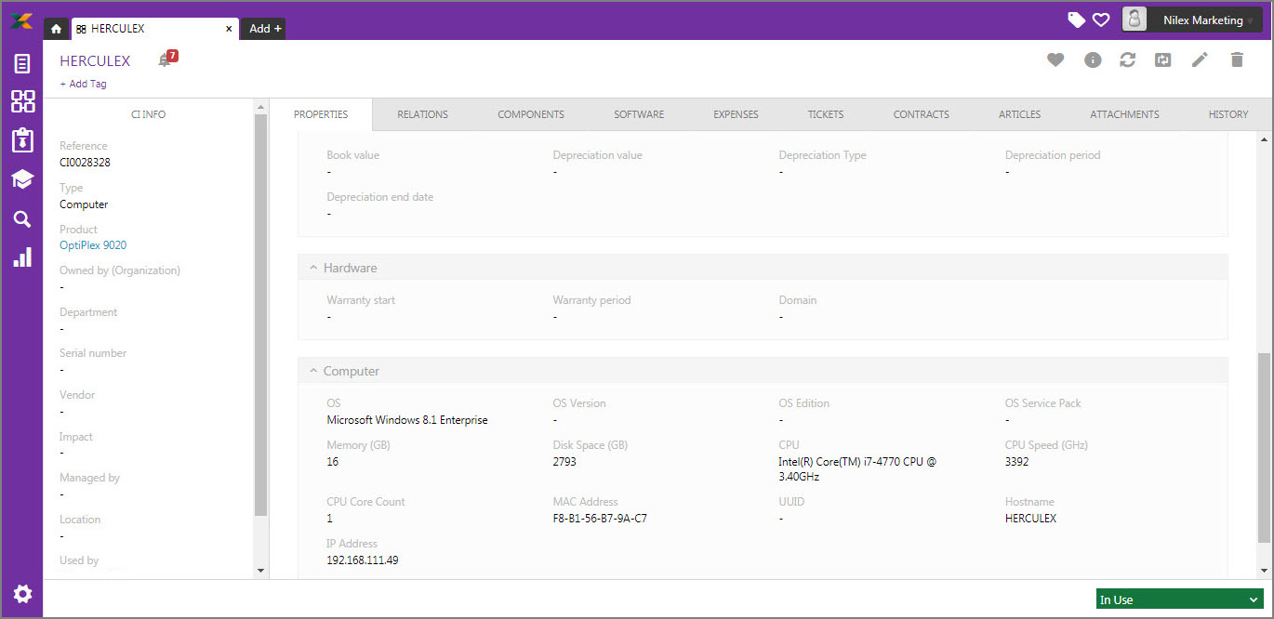The image size is (1274, 619).
Task: Open the CONTRACTS tab
Action: tap(922, 114)
